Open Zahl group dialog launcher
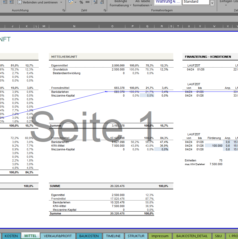Image resolution: width=238 pixels, height=239 pixels. click(105, 10)
